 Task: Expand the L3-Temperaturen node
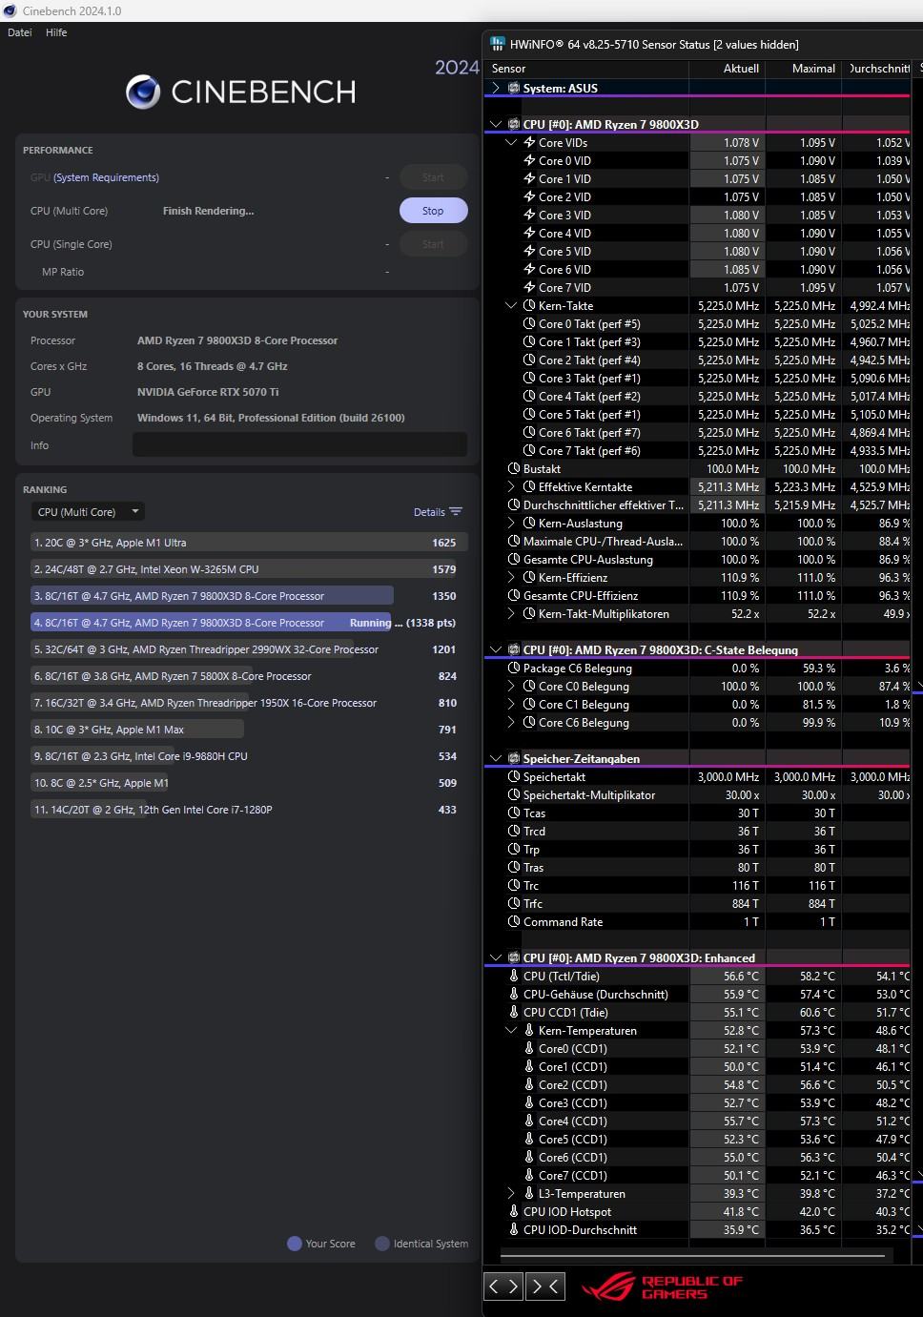pyautogui.click(x=511, y=1193)
